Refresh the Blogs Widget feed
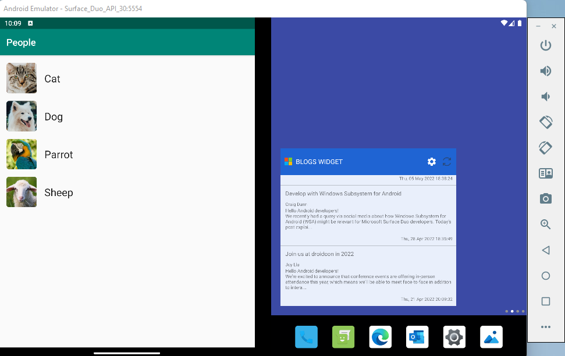The image size is (565, 356). tap(447, 162)
